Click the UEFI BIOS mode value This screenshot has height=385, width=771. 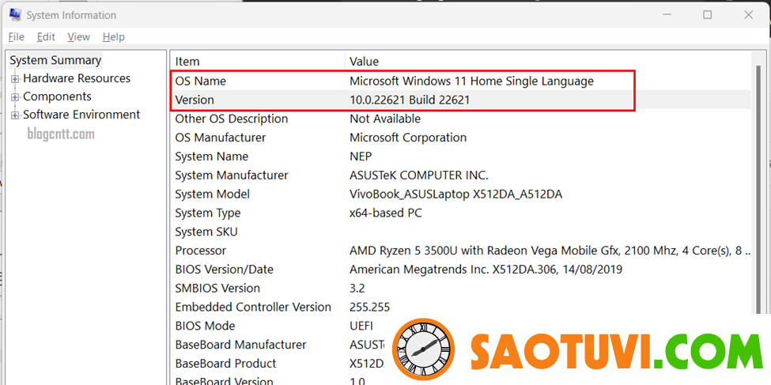pyautogui.click(x=361, y=326)
